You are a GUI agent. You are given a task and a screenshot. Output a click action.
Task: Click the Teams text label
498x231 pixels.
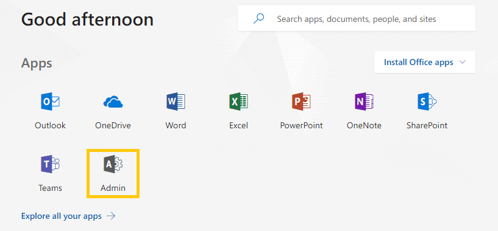pos(50,188)
